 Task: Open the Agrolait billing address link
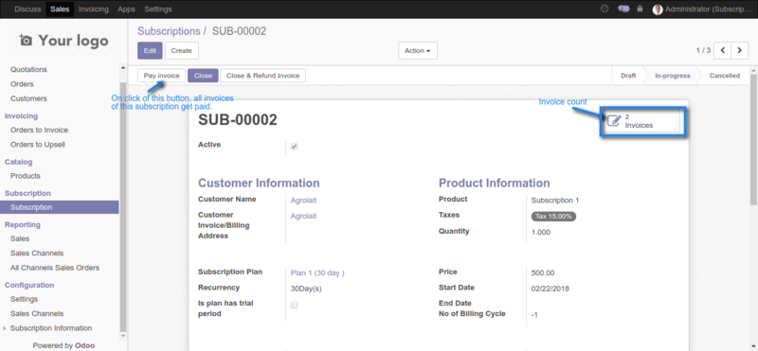click(303, 216)
